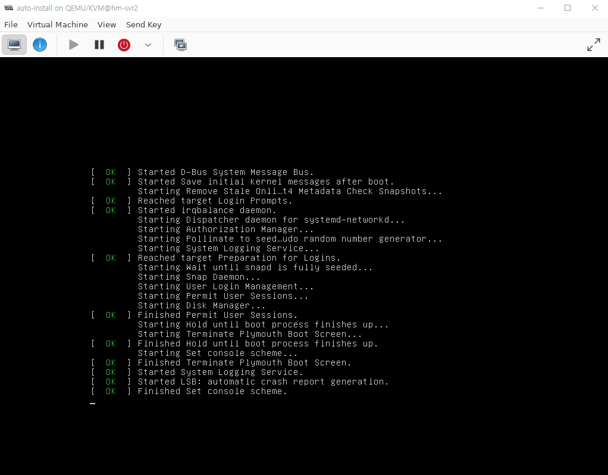Expand the shutdown options dropdown arrow

pyautogui.click(x=148, y=45)
